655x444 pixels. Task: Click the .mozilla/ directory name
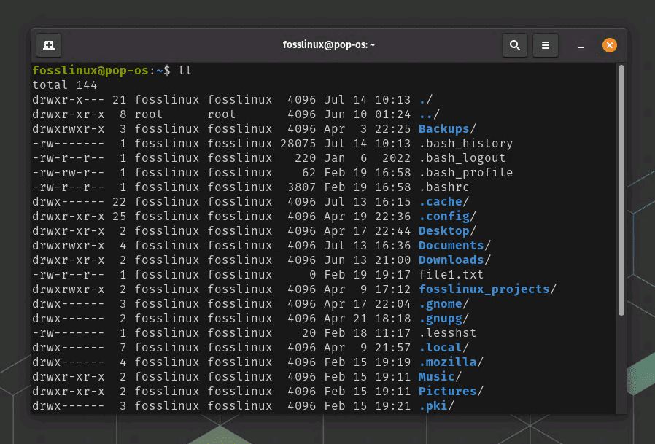tap(451, 362)
